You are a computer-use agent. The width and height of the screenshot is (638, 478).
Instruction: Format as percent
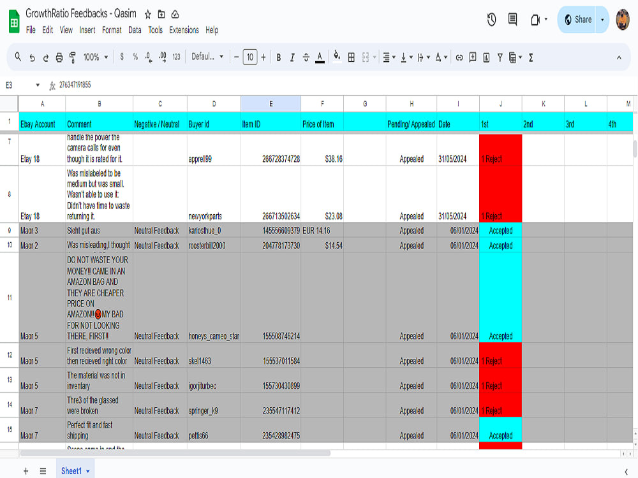pyautogui.click(x=135, y=57)
